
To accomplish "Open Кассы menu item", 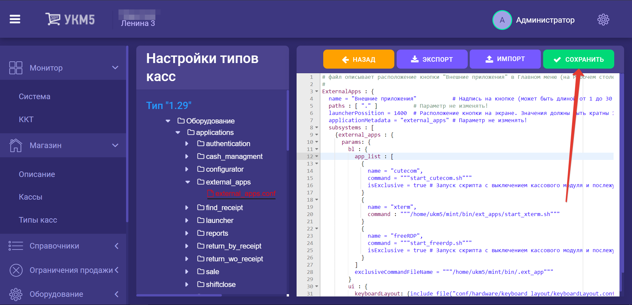I will click(31, 197).
